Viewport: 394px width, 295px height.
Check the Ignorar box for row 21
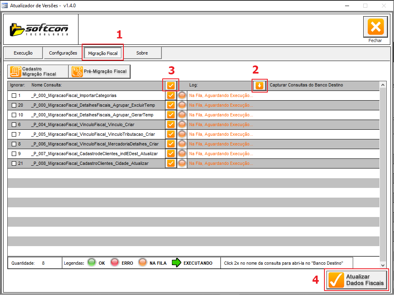tap(14, 163)
